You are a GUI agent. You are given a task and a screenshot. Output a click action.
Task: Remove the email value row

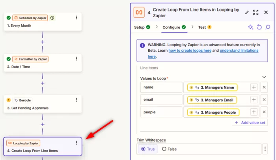[x=264, y=100]
